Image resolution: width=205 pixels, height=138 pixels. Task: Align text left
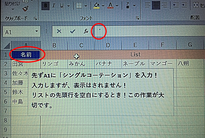pyautogui.click(x=148, y=5)
